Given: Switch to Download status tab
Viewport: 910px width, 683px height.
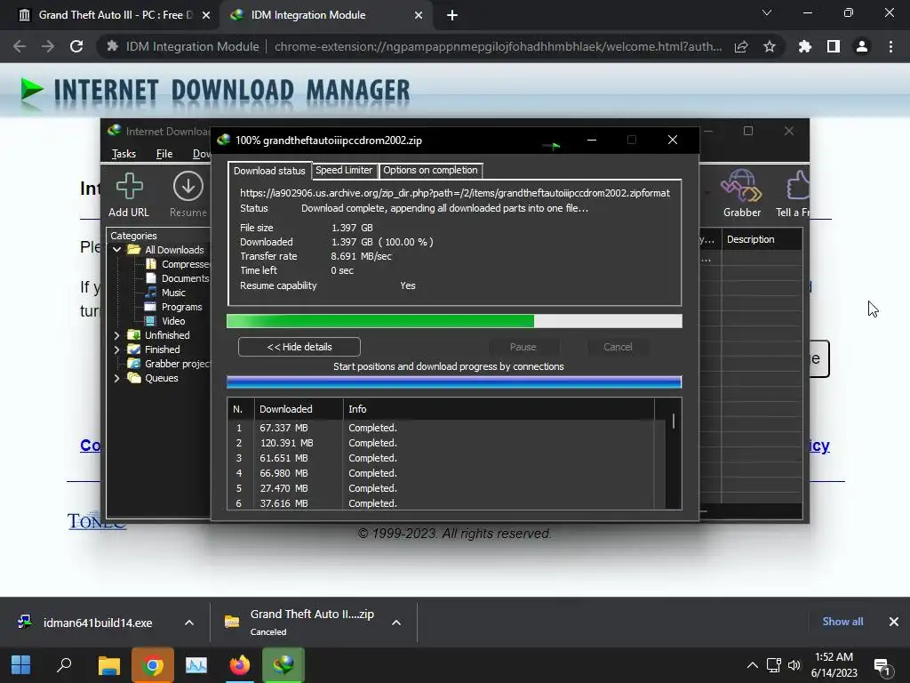Looking at the screenshot, I should (269, 171).
